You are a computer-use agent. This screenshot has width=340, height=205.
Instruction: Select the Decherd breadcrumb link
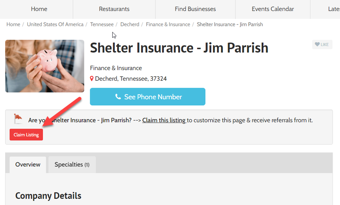[x=130, y=24]
